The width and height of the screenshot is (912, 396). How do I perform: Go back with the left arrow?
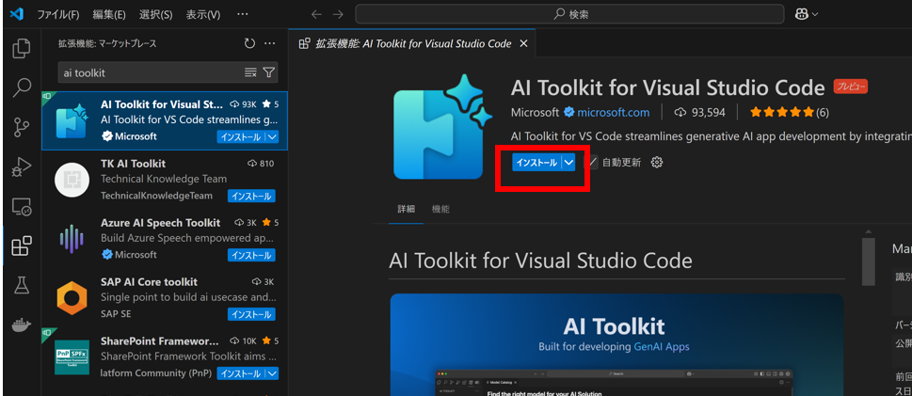tap(316, 14)
